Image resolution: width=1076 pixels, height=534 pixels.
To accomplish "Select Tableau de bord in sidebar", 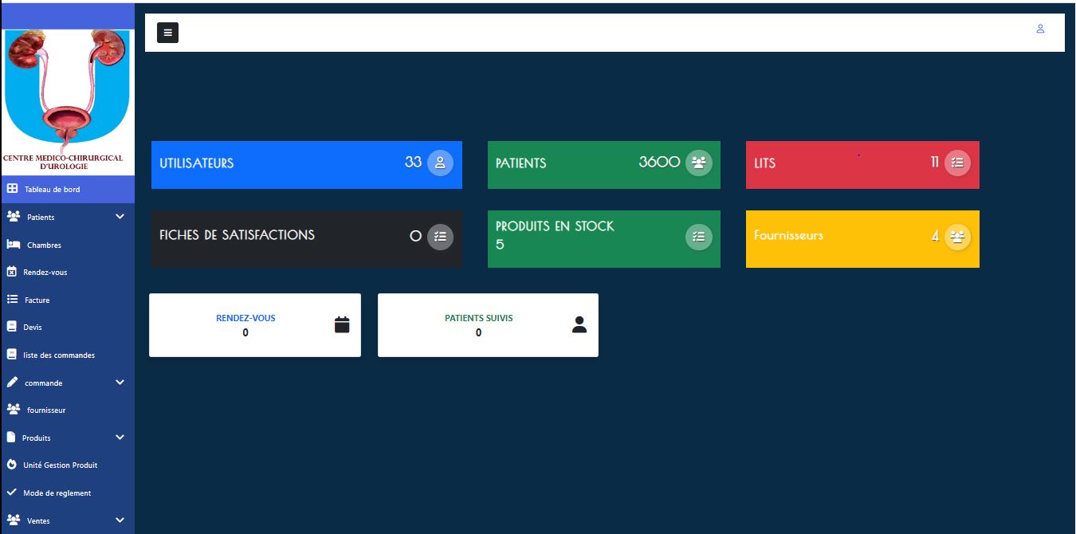I will point(52,190).
